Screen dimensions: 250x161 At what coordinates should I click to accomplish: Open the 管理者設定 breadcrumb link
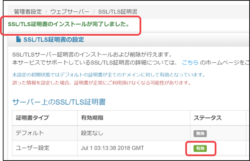coord(28,12)
